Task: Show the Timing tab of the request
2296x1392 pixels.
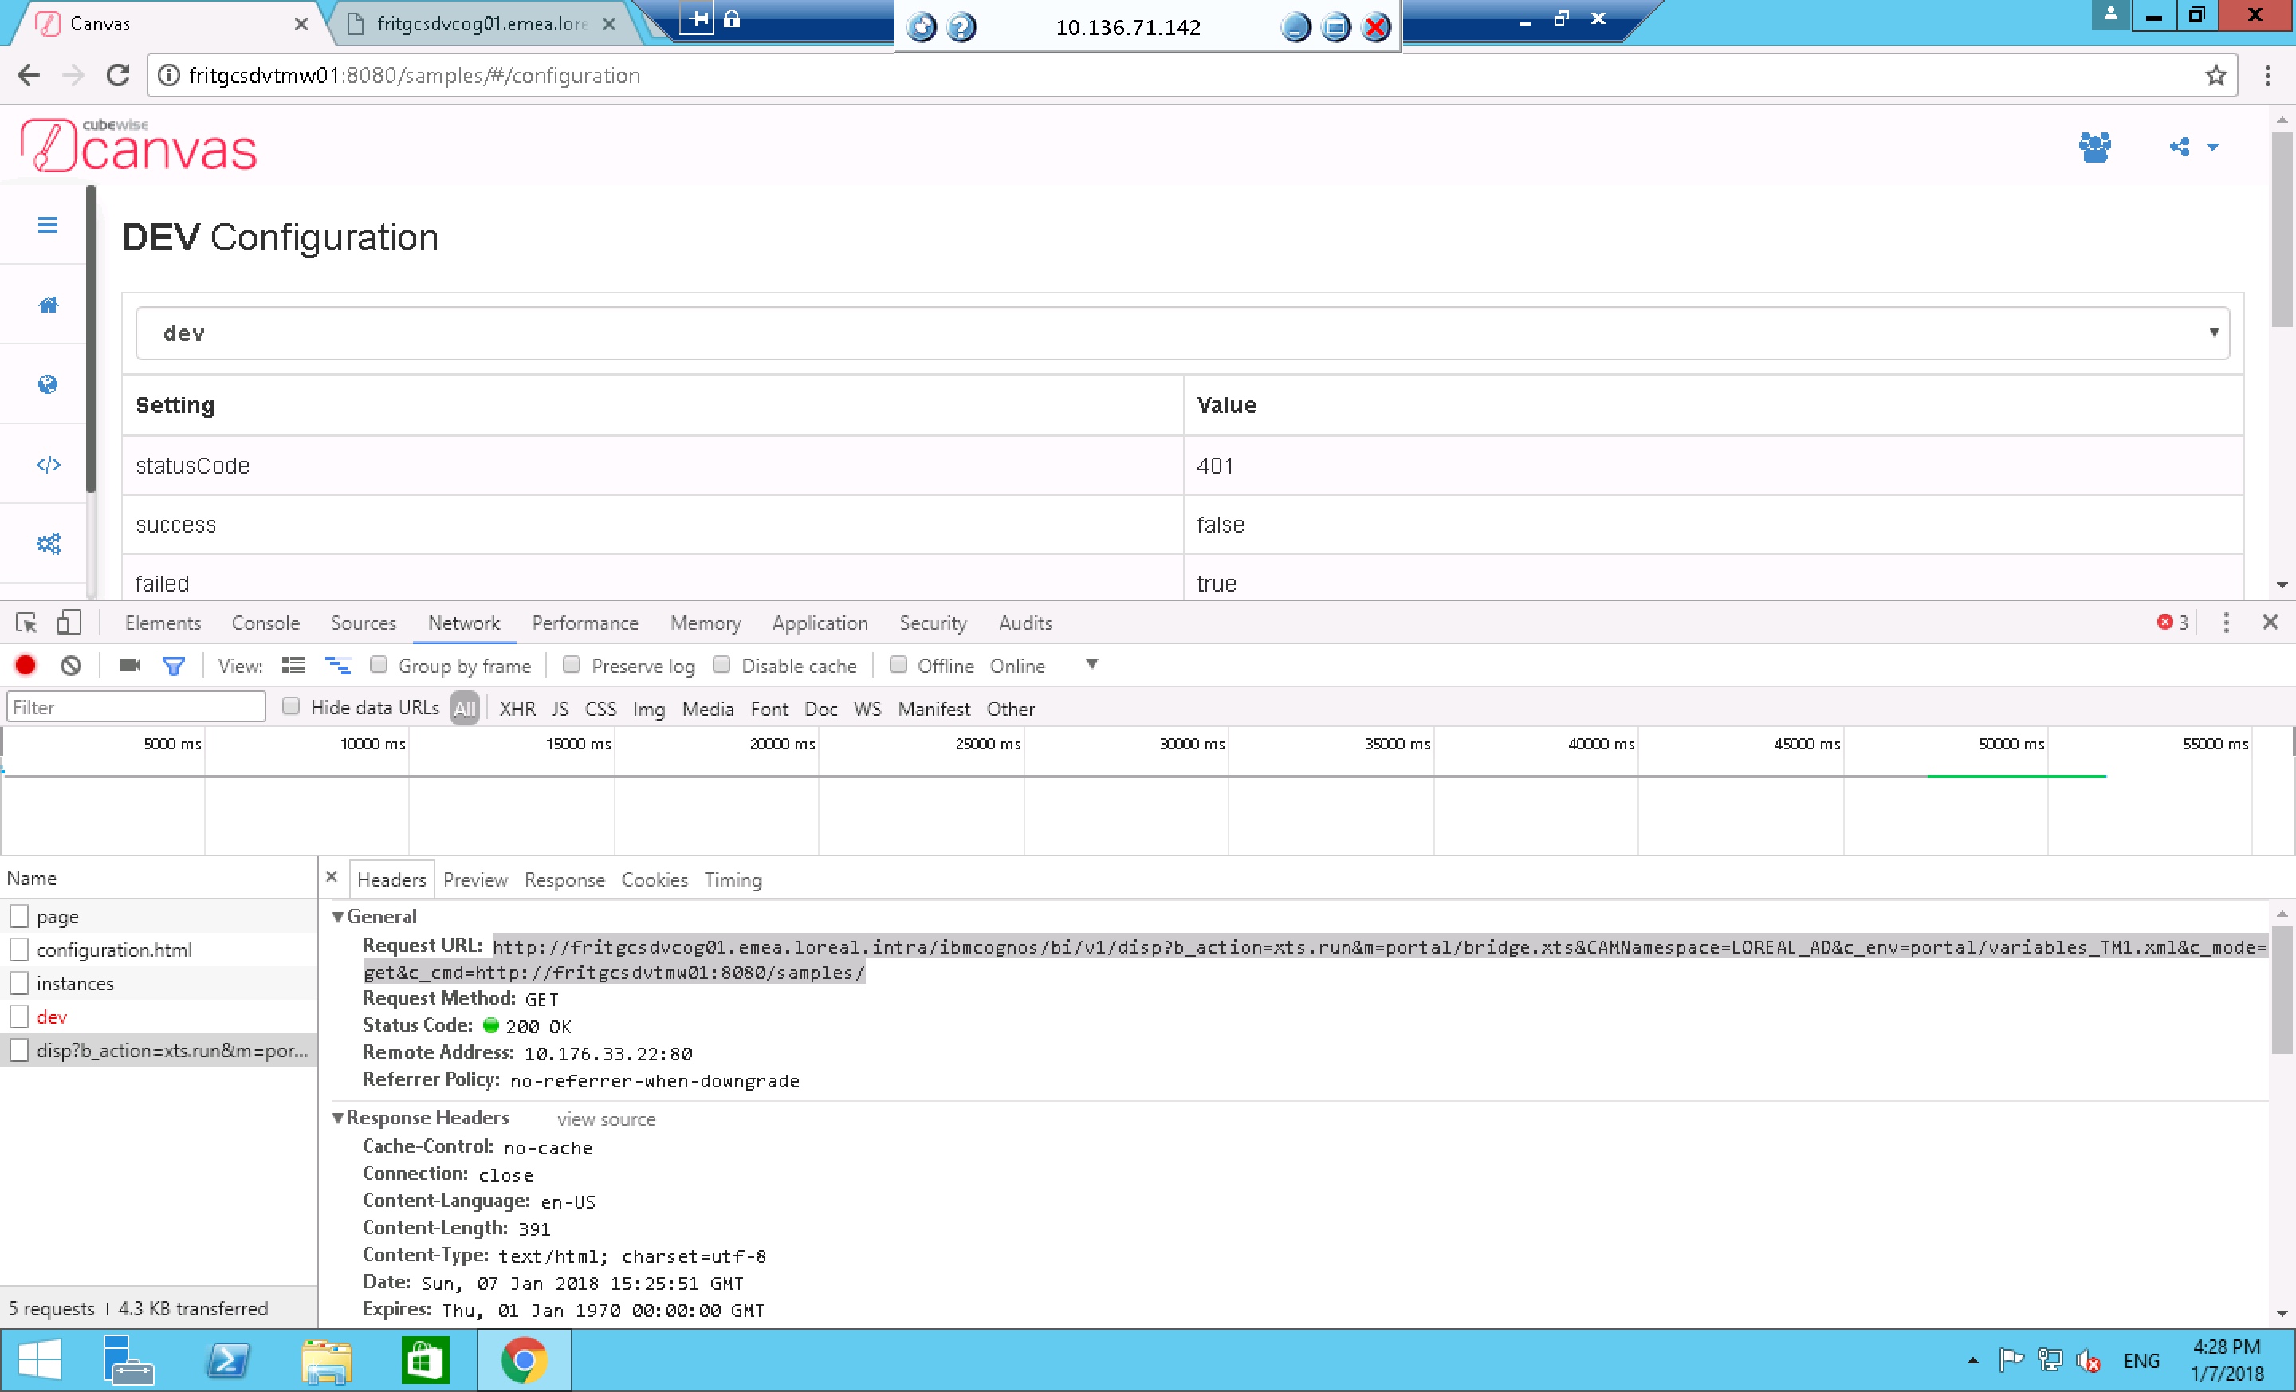Action: click(733, 879)
